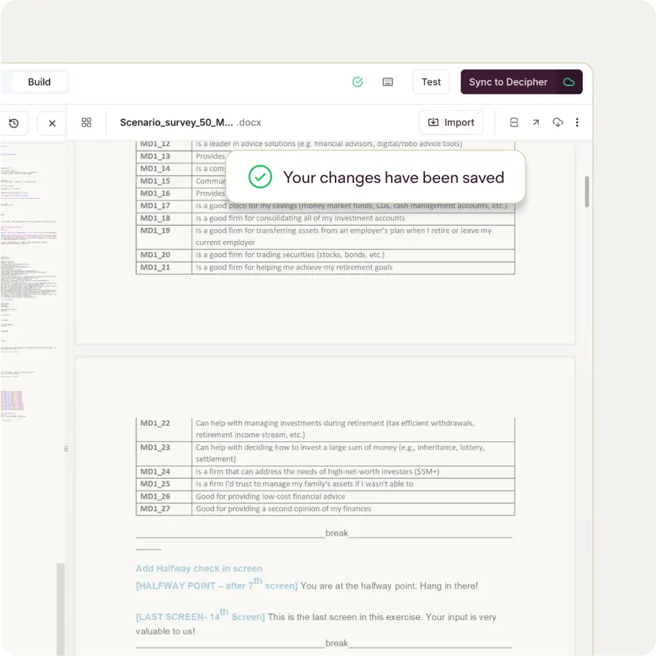Click the MD1_21 cell
Screen dimensions: 656x656
tap(164, 267)
